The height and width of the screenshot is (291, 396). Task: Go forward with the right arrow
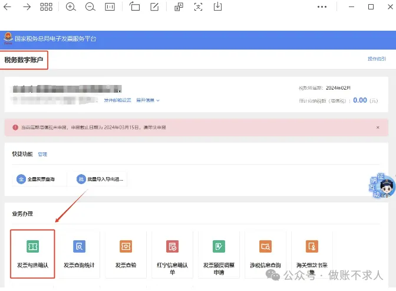pos(27,7)
